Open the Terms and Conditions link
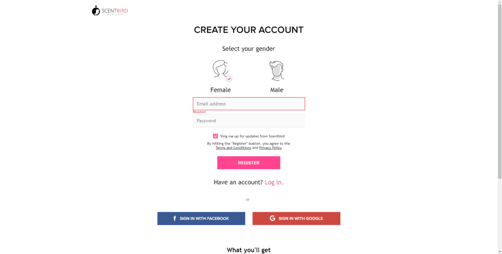This screenshot has height=254, width=502. [233, 148]
